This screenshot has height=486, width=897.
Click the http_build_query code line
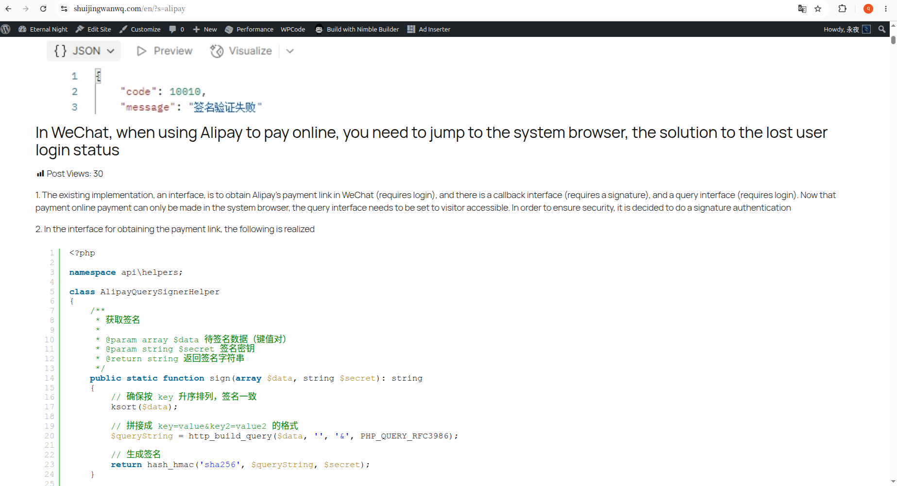point(285,436)
